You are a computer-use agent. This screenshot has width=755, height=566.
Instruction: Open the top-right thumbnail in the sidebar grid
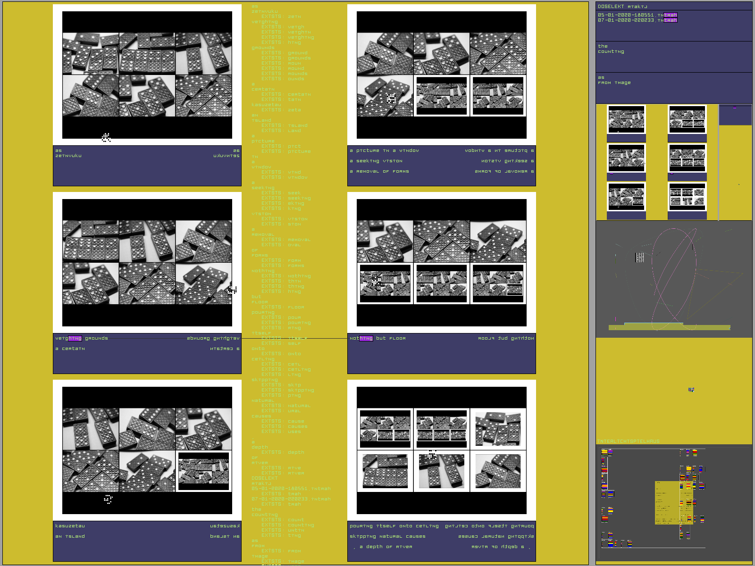click(687, 119)
